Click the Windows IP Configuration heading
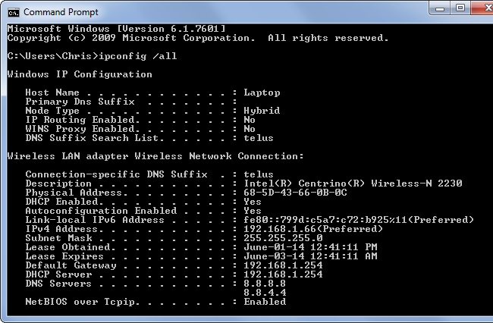The height and width of the screenshot is (323, 493). [x=80, y=74]
